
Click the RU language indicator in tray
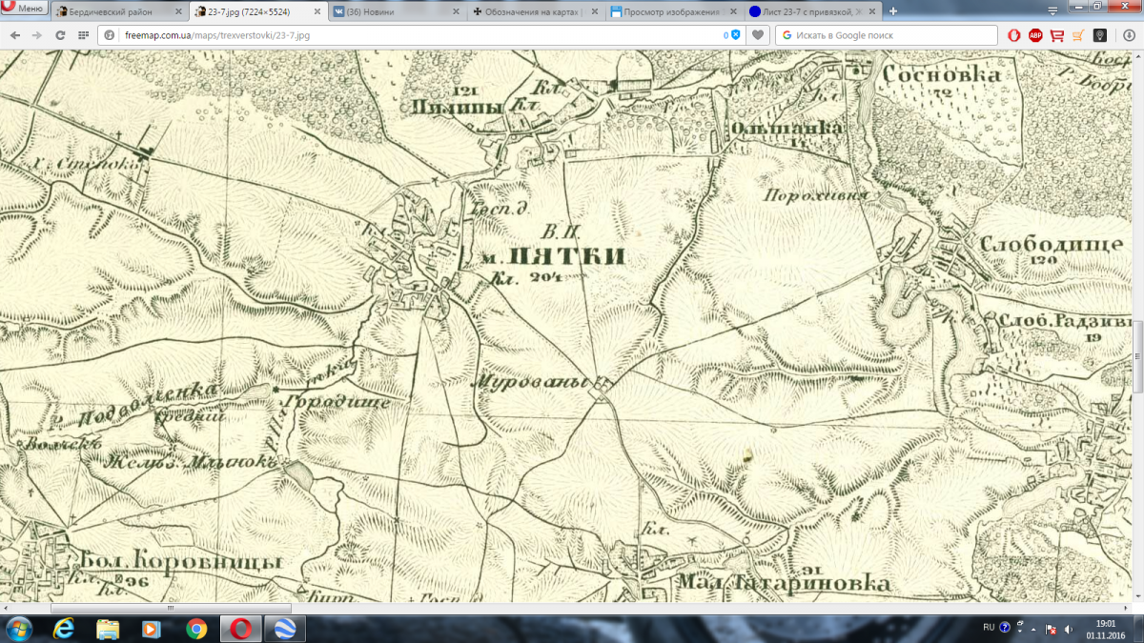click(x=988, y=628)
